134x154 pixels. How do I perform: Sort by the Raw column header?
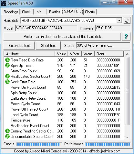109,54
